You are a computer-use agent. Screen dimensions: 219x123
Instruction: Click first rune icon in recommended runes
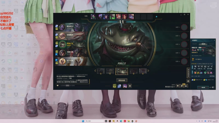pyautogui.click(x=195, y=66)
